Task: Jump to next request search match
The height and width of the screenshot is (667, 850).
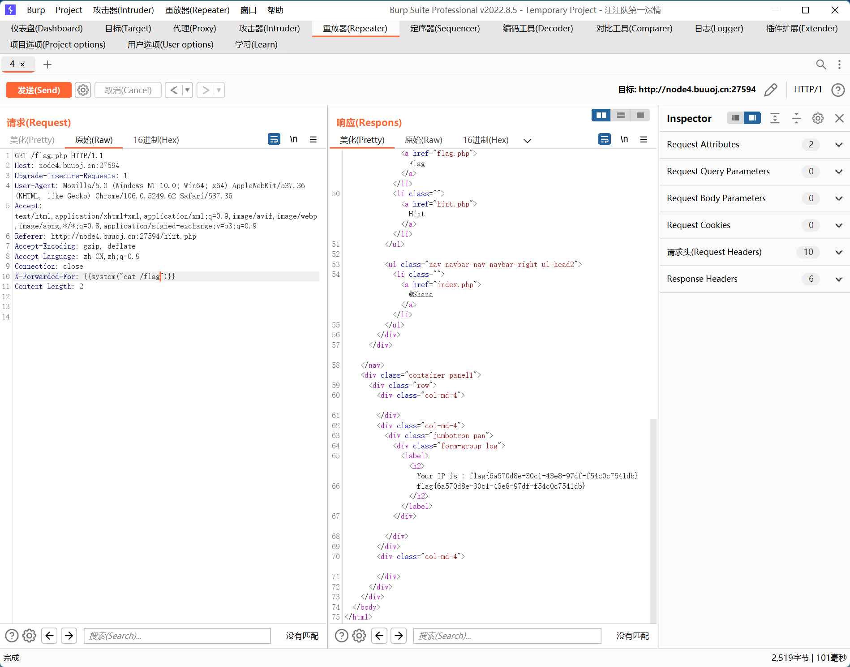Action: click(69, 636)
